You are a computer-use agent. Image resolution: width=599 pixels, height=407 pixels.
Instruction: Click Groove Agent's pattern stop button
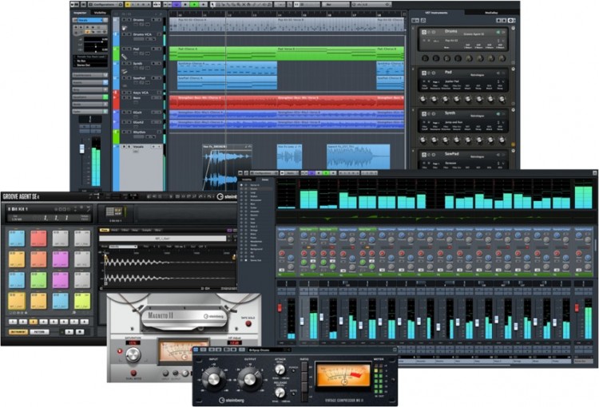[79, 332]
